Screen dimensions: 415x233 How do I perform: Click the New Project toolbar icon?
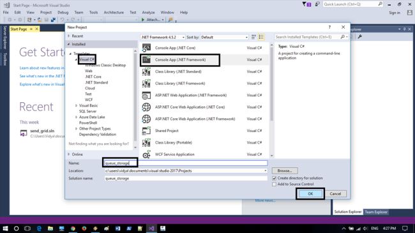click(29, 20)
